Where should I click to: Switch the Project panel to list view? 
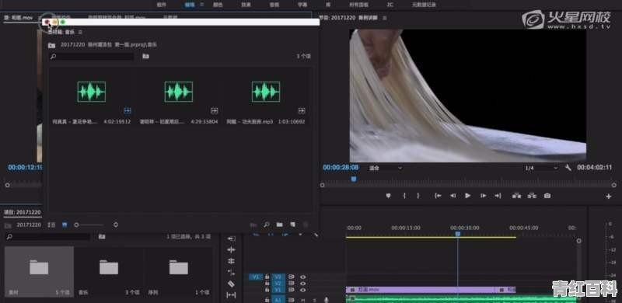click(51, 225)
